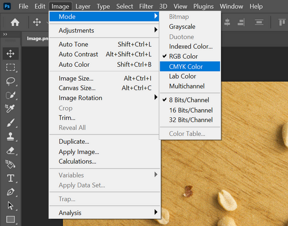Choose Trim... command

pyautogui.click(x=104, y=118)
